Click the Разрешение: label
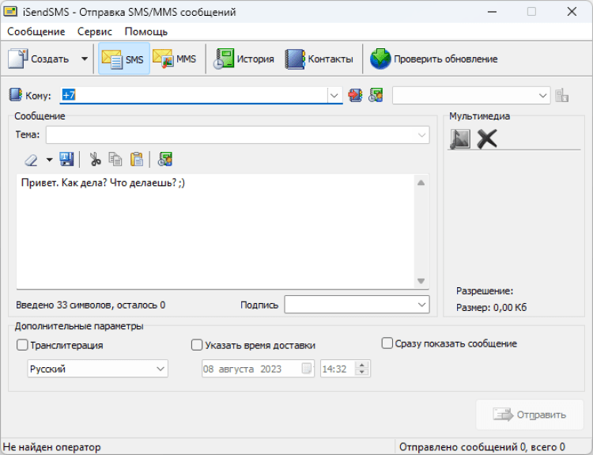This screenshot has width=593, height=455. coord(485,291)
